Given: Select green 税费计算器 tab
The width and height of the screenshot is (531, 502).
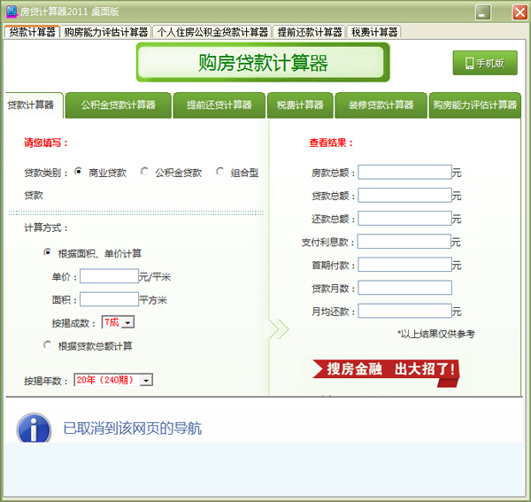Looking at the screenshot, I should [300, 105].
